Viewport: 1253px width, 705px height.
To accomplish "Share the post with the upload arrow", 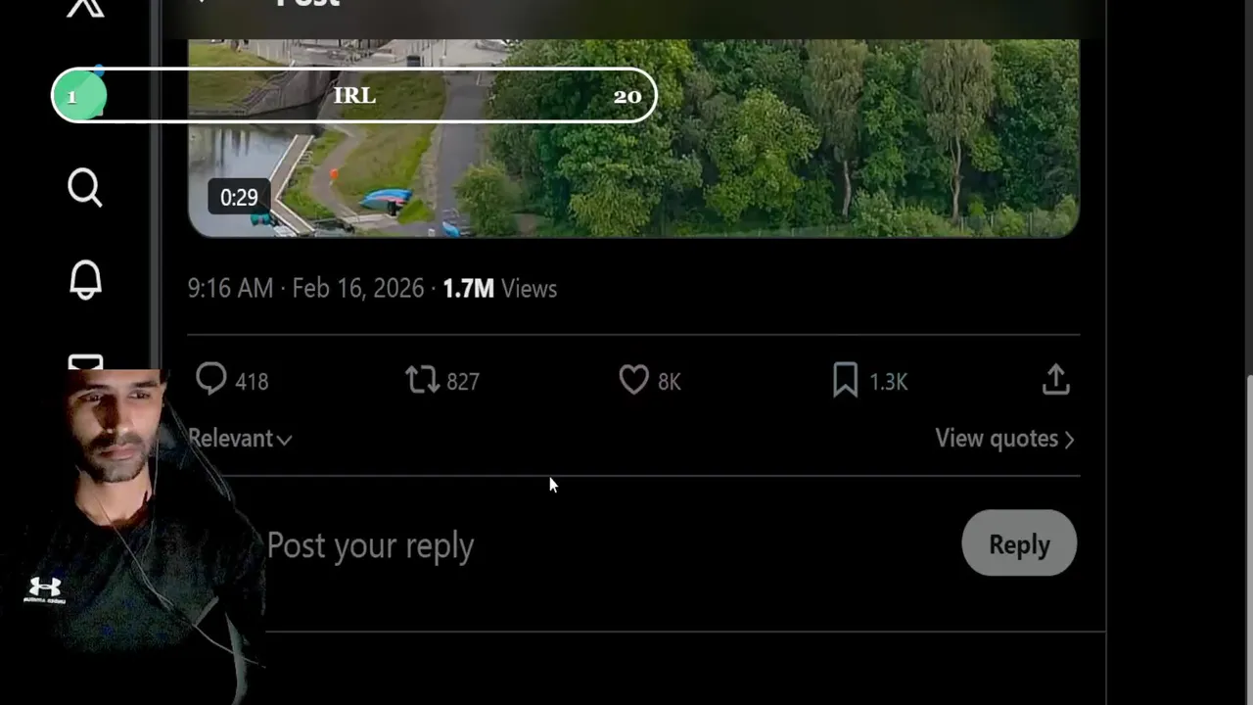I will 1055,380.
